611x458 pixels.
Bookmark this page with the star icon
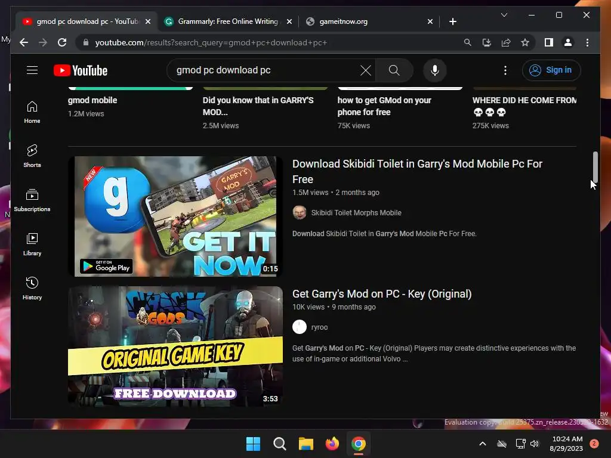click(525, 42)
